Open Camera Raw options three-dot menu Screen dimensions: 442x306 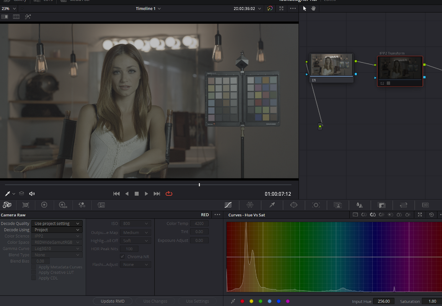tap(217, 215)
